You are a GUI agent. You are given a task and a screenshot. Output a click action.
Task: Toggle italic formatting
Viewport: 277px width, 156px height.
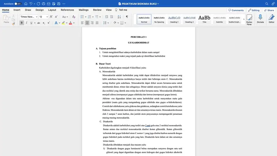tap(27, 23)
